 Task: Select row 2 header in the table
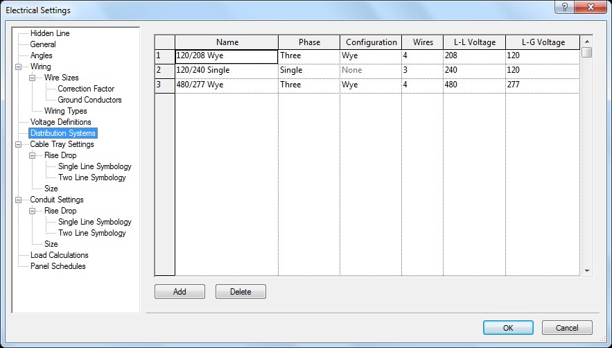pos(165,71)
